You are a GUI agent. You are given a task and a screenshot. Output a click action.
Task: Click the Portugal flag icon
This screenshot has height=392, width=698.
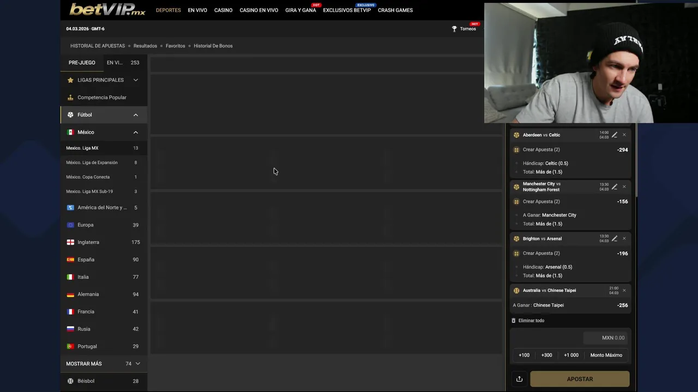pyautogui.click(x=70, y=346)
